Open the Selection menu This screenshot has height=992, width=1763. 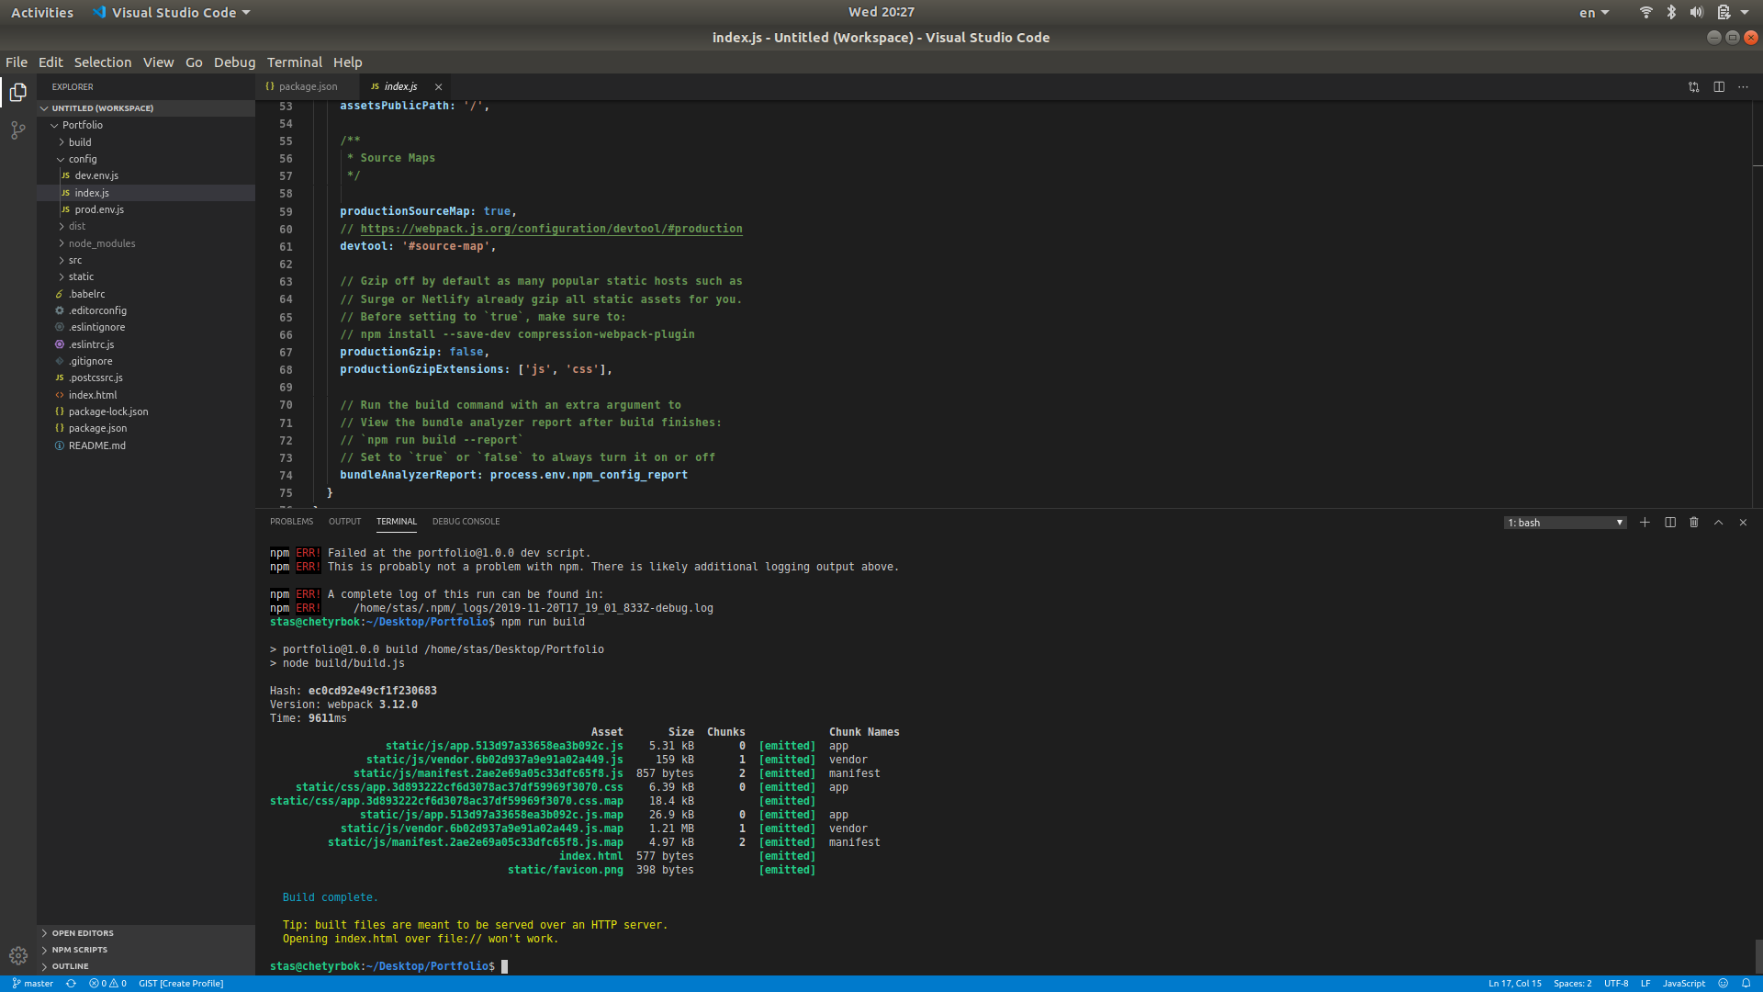tap(103, 62)
